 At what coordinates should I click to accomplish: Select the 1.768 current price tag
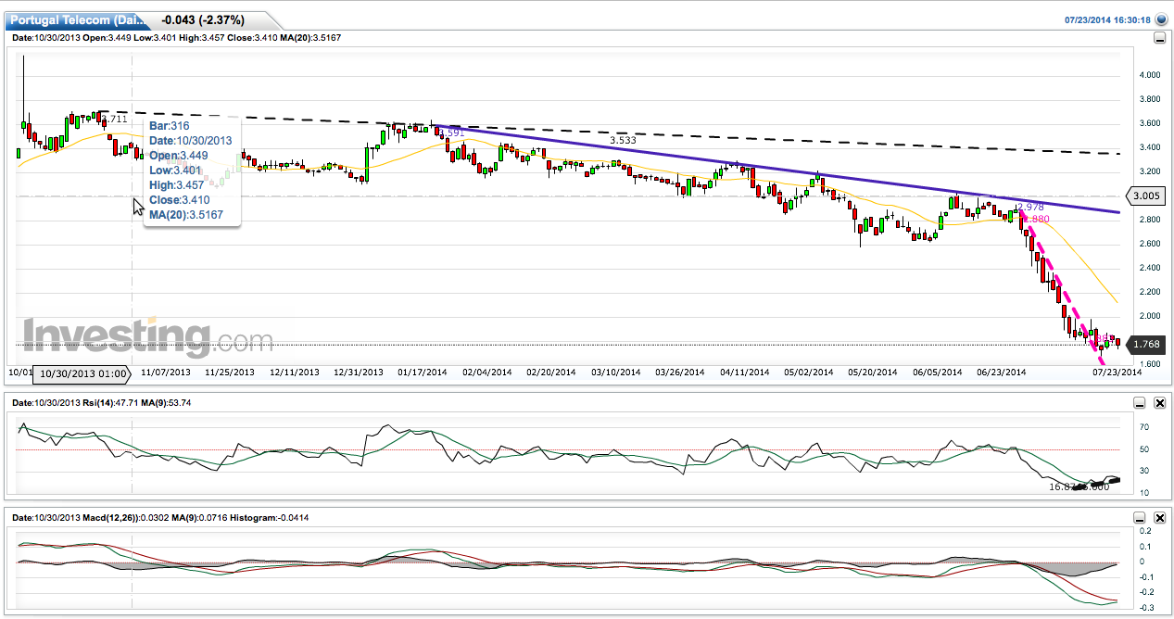click(x=1144, y=345)
